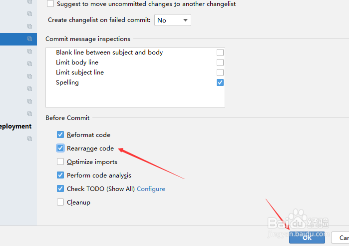Screen dimensions: 349x246
Task: Click the copy icon in the highlighted blue sidebar row
Action: click(x=29, y=39)
